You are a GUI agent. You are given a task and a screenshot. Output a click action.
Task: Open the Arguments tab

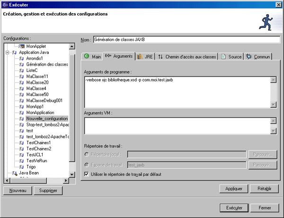pyautogui.click(x=119, y=56)
